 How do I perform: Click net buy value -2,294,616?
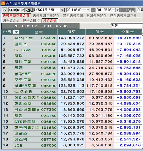(x=129, y=145)
